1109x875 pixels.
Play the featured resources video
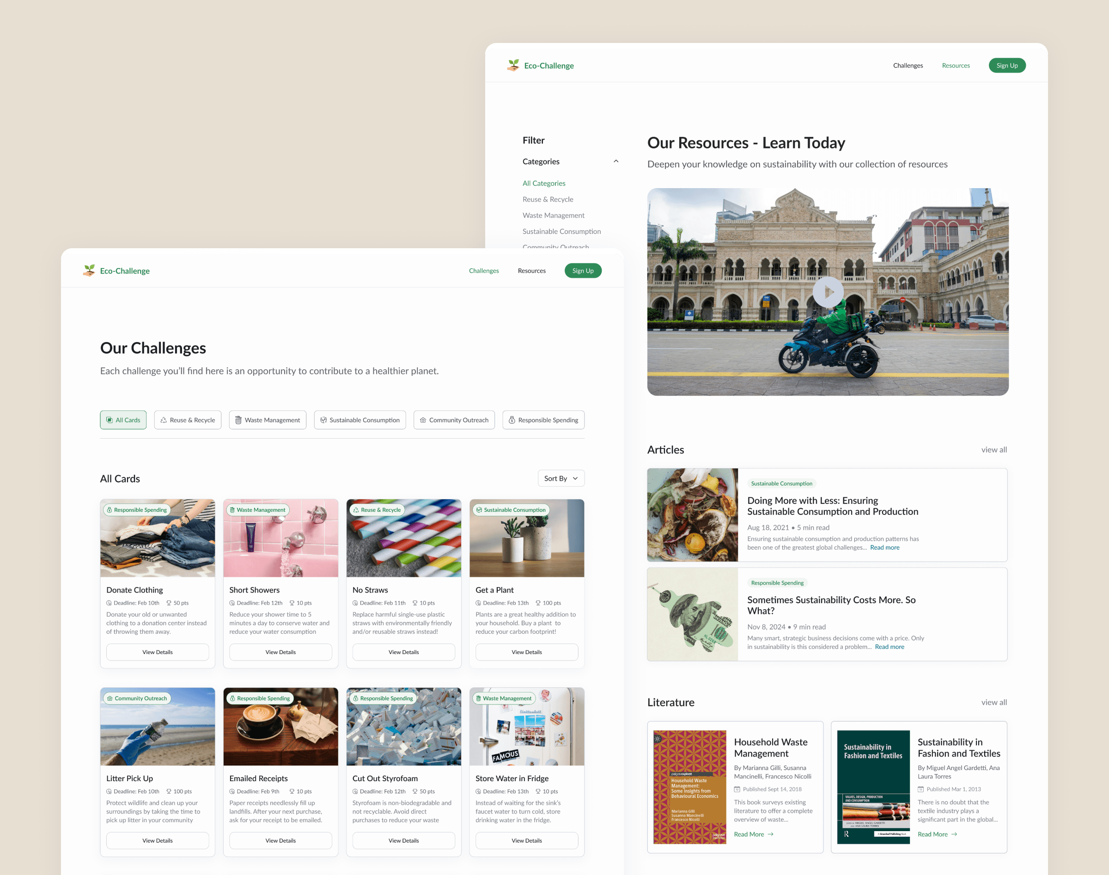[828, 292]
